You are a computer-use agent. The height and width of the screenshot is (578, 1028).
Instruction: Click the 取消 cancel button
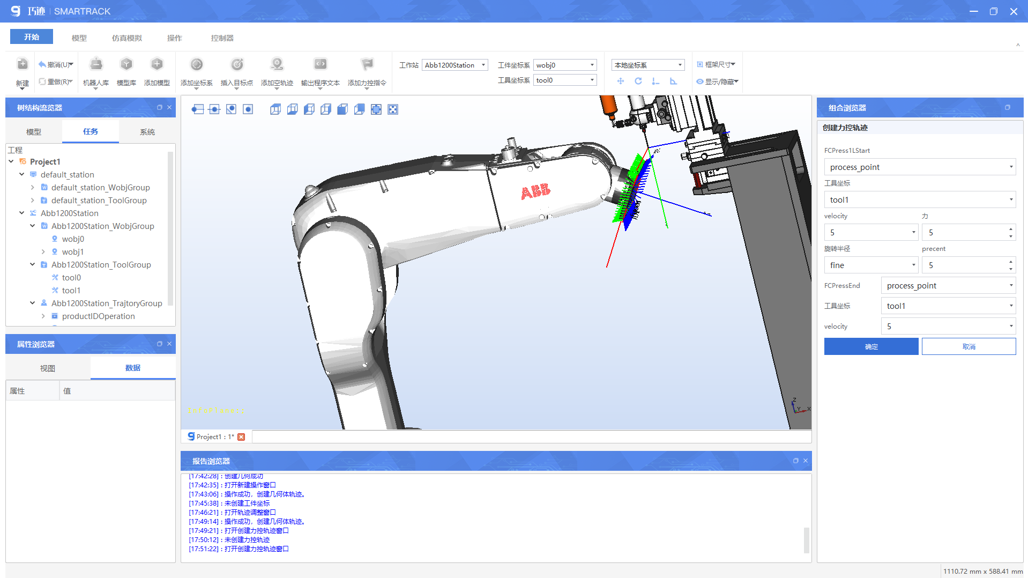click(x=969, y=346)
